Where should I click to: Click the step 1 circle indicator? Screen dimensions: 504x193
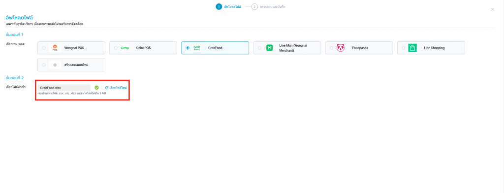[219, 6]
